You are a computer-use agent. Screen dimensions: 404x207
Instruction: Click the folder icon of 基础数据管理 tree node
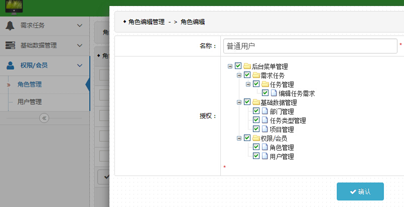point(256,102)
